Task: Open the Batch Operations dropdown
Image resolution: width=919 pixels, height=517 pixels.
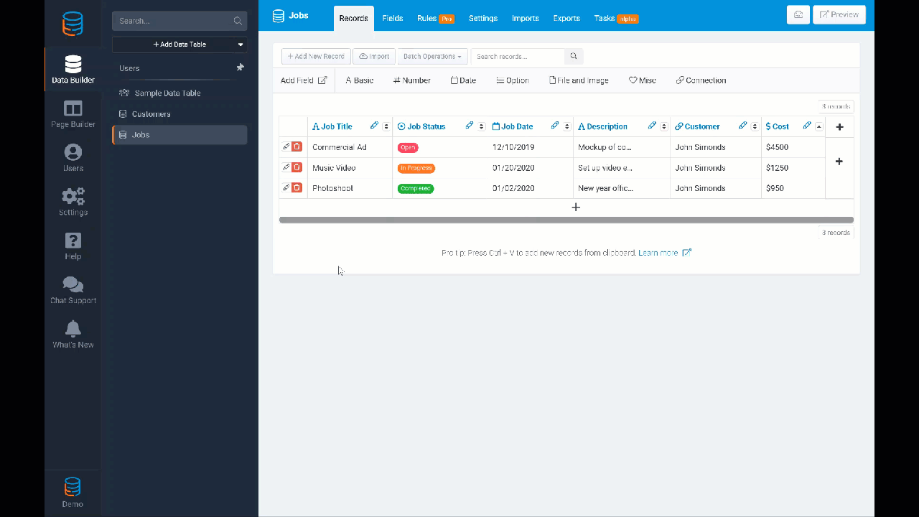Action: [432, 56]
